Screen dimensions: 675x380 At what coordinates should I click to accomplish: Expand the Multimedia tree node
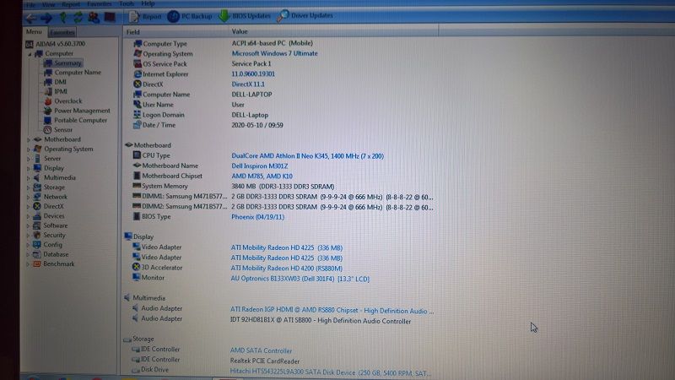pyautogui.click(x=29, y=178)
